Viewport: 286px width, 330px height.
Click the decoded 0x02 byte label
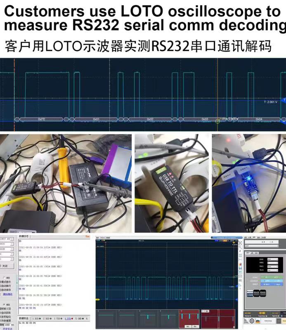(150, 119)
